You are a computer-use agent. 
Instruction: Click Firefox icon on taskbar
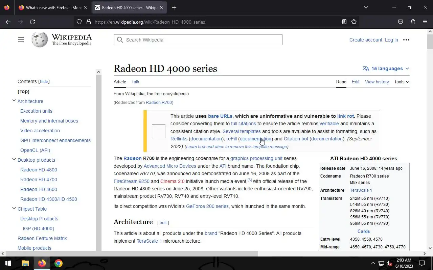(x=42, y=263)
